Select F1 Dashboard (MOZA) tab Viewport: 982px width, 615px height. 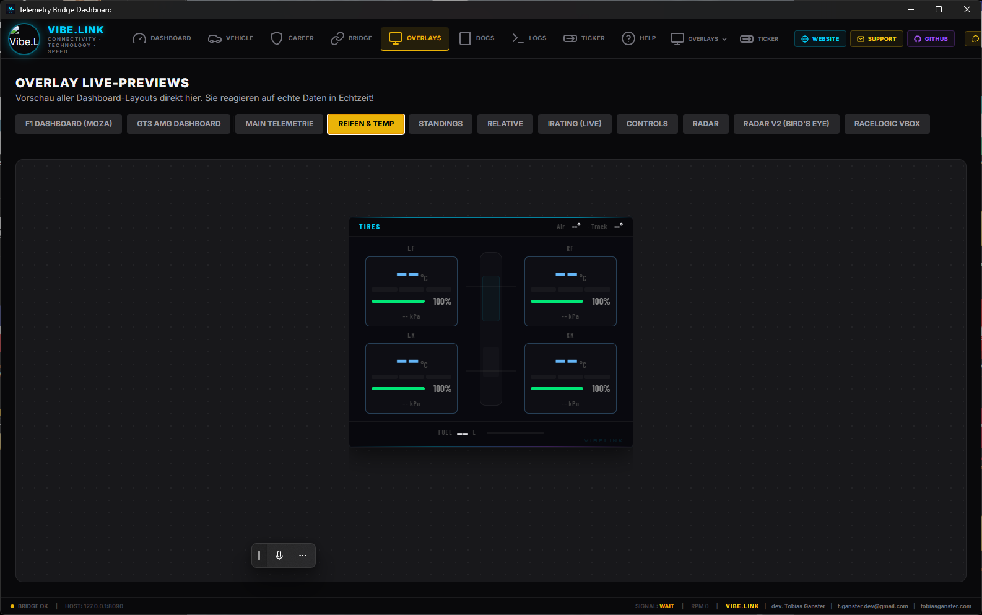[69, 124]
